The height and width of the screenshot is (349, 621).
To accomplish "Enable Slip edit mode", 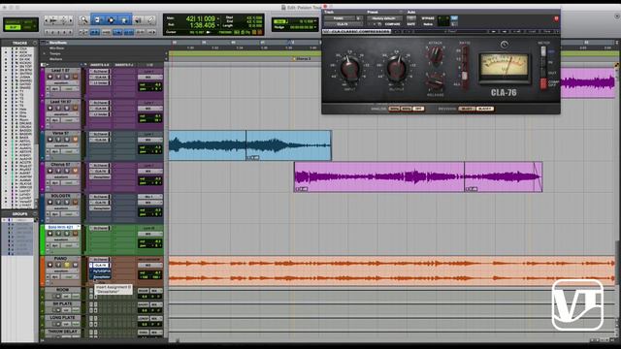I will click(x=13, y=27).
